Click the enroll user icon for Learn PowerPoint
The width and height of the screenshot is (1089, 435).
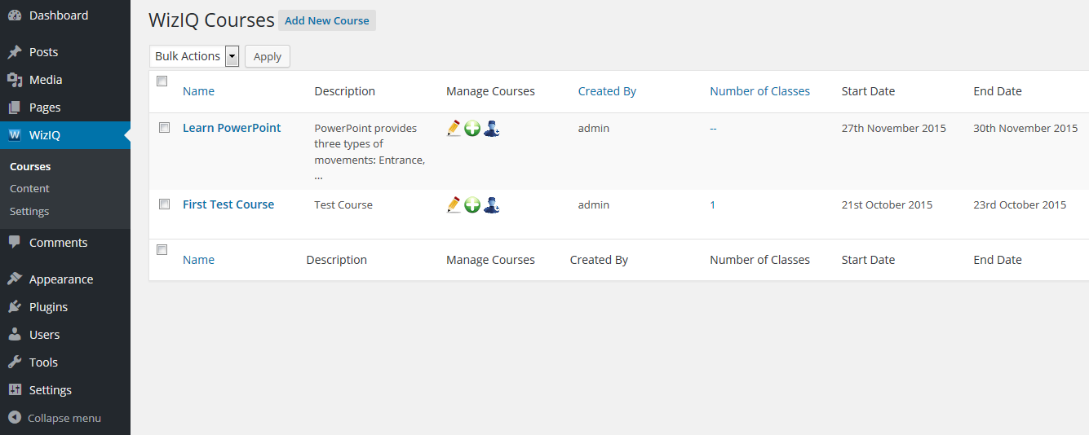pyautogui.click(x=491, y=128)
